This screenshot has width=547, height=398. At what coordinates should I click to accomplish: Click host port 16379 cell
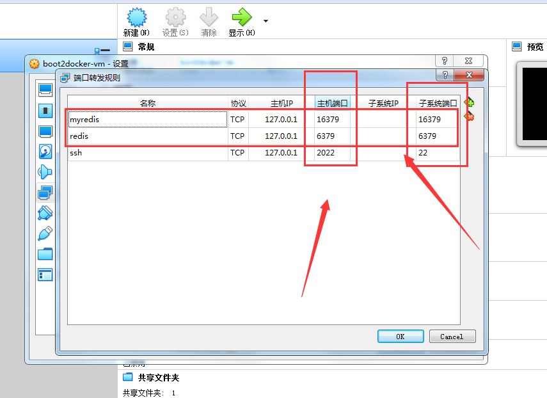[x=332, y=119]
